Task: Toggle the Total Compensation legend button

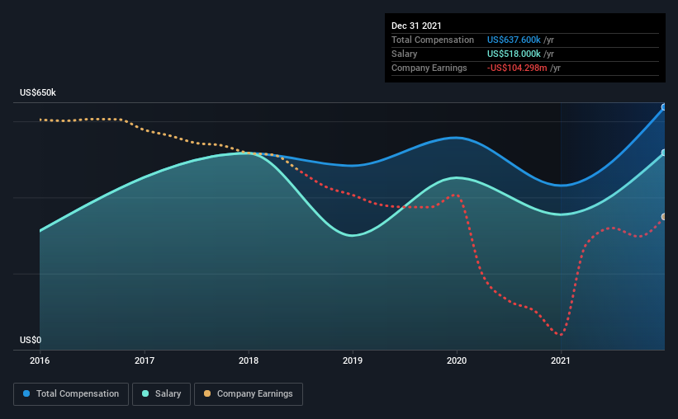Action: coord(71,394)
